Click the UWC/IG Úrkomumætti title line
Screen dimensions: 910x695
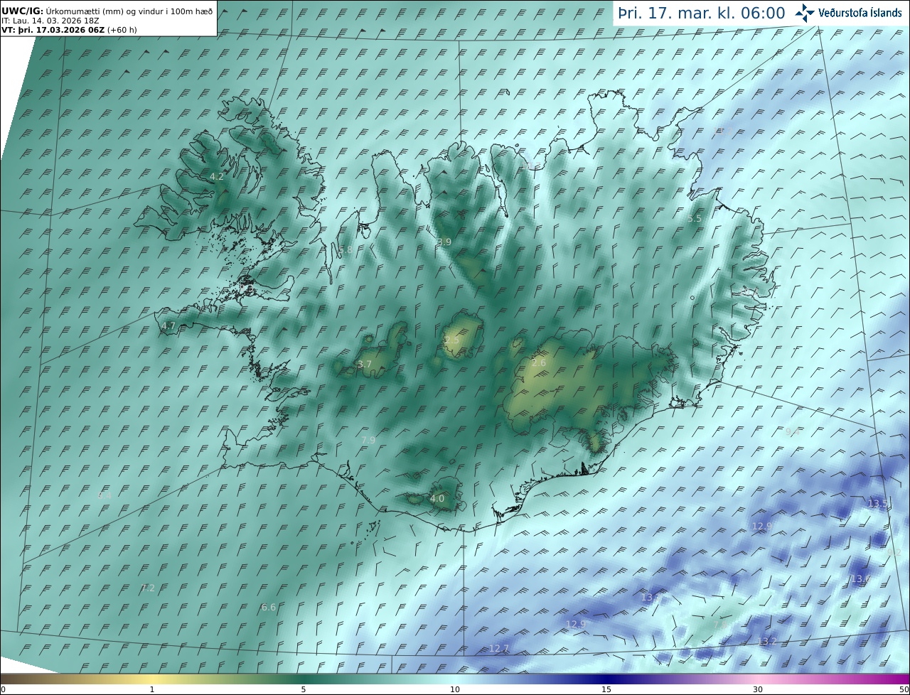coord(107,11)
